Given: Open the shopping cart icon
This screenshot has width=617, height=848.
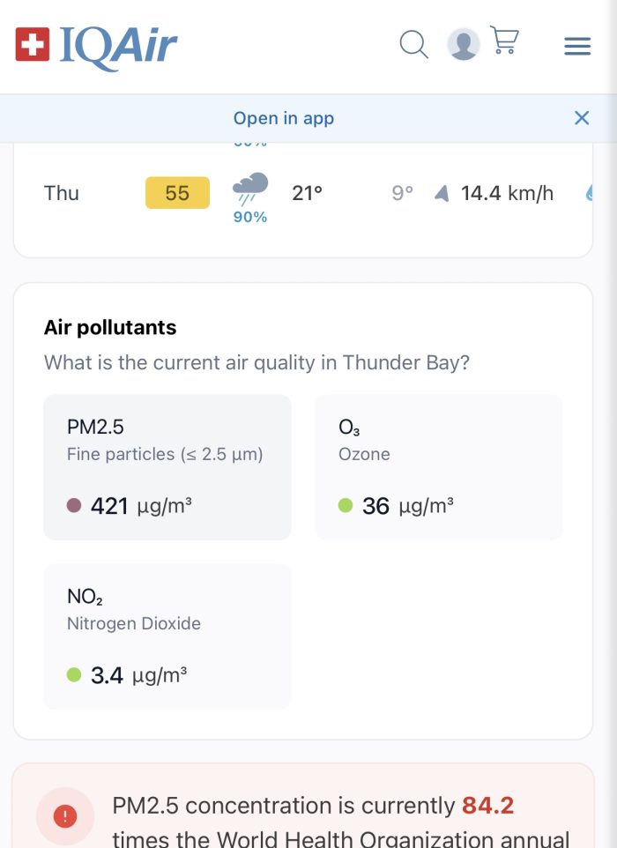Looking at the screenshot, I should point(504,40).
